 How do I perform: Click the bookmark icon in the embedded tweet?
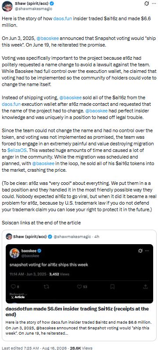pyautogui.click(x=113, y=286)
